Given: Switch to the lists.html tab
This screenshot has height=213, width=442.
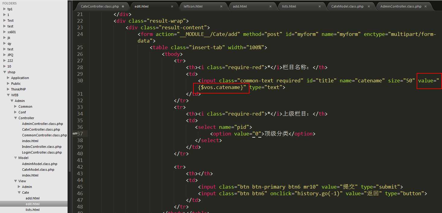Looking at the screenshot, I should pyautogui.click(x=289, y=6).
